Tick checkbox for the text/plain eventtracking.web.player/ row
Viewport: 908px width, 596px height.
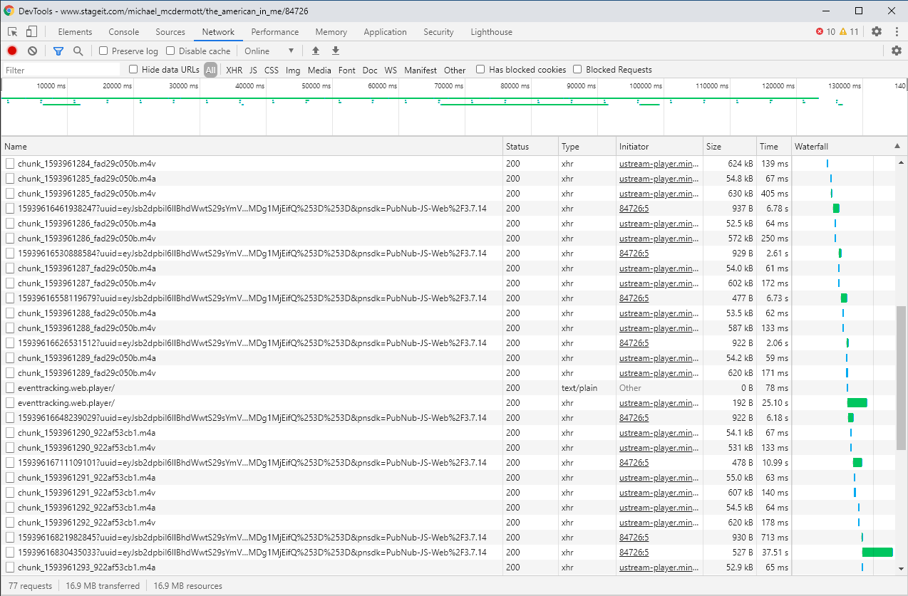pos(10,388)
